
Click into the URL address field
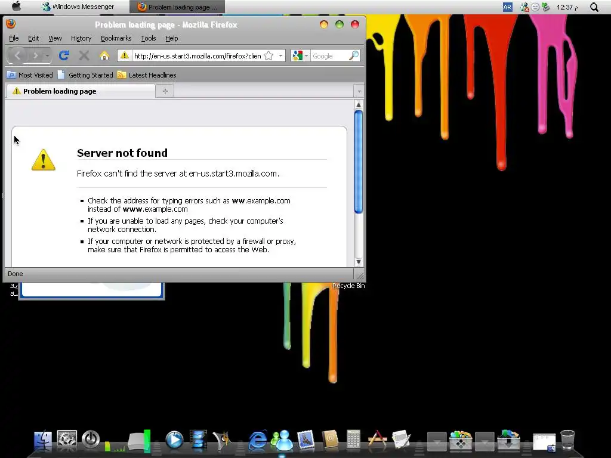pyautogui.click(x=197, y=55)
